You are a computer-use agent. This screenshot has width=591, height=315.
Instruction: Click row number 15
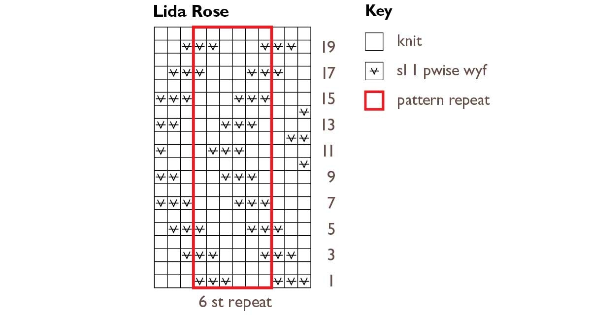(x=328, y=99)
